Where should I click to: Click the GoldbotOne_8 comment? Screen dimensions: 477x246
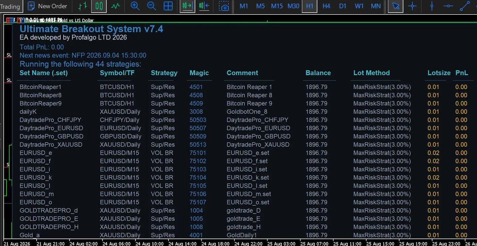(247, 112)
